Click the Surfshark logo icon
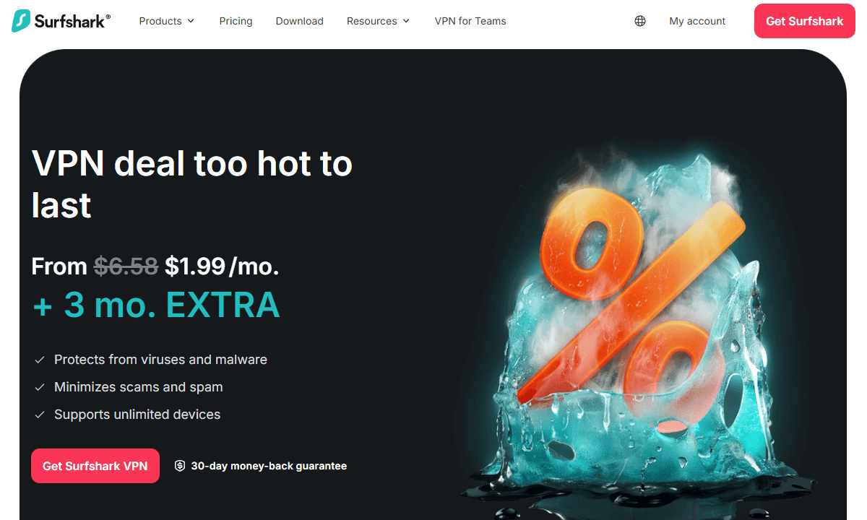The image size is (867, 520). 21,21
